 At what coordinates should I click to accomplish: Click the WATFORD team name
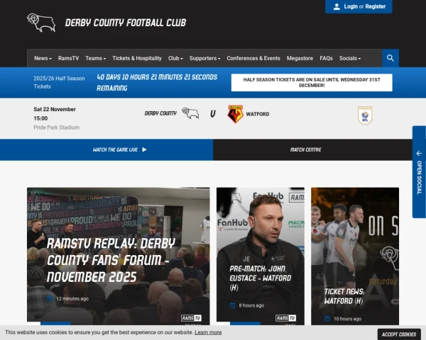[x=258, y=114]
